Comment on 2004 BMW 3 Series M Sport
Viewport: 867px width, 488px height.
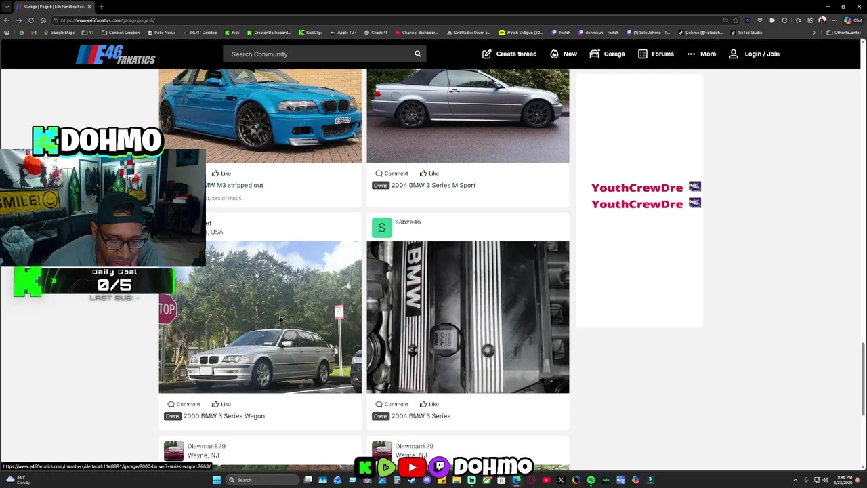(392, 174)
